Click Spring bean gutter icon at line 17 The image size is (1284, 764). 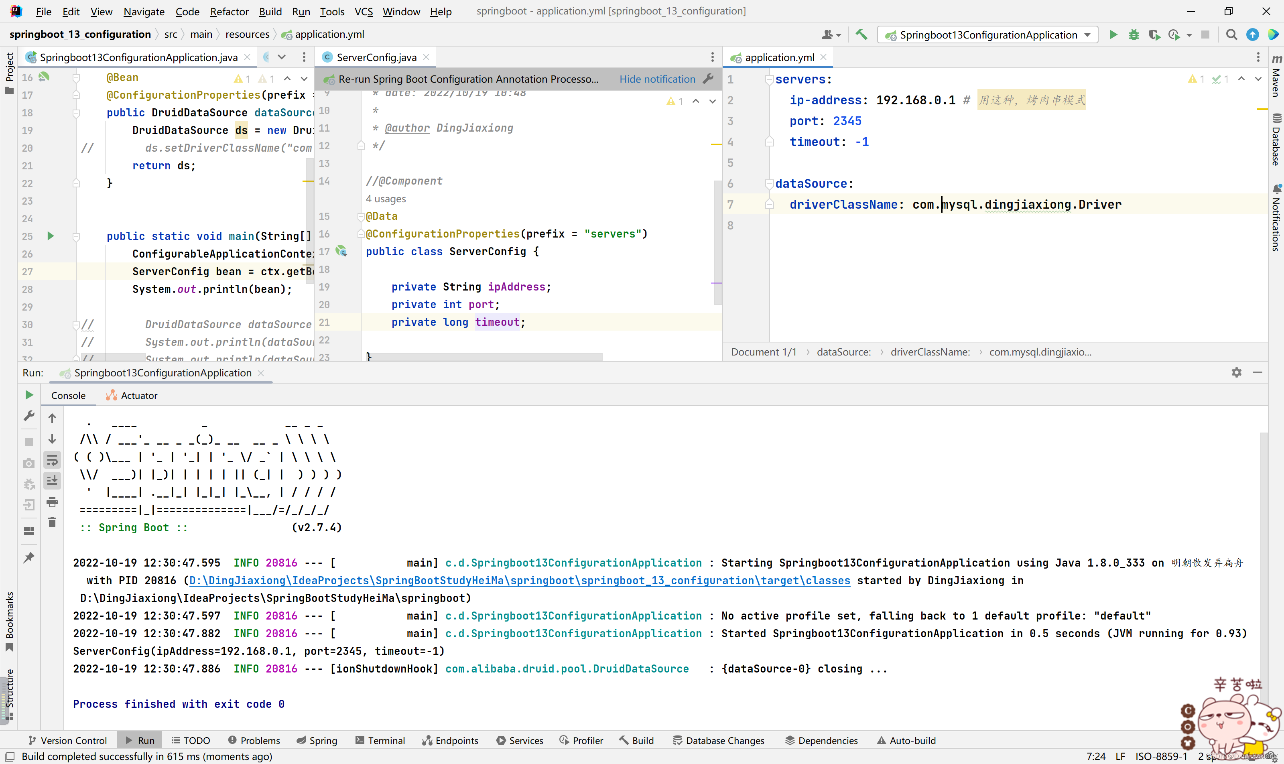(341, 251)
